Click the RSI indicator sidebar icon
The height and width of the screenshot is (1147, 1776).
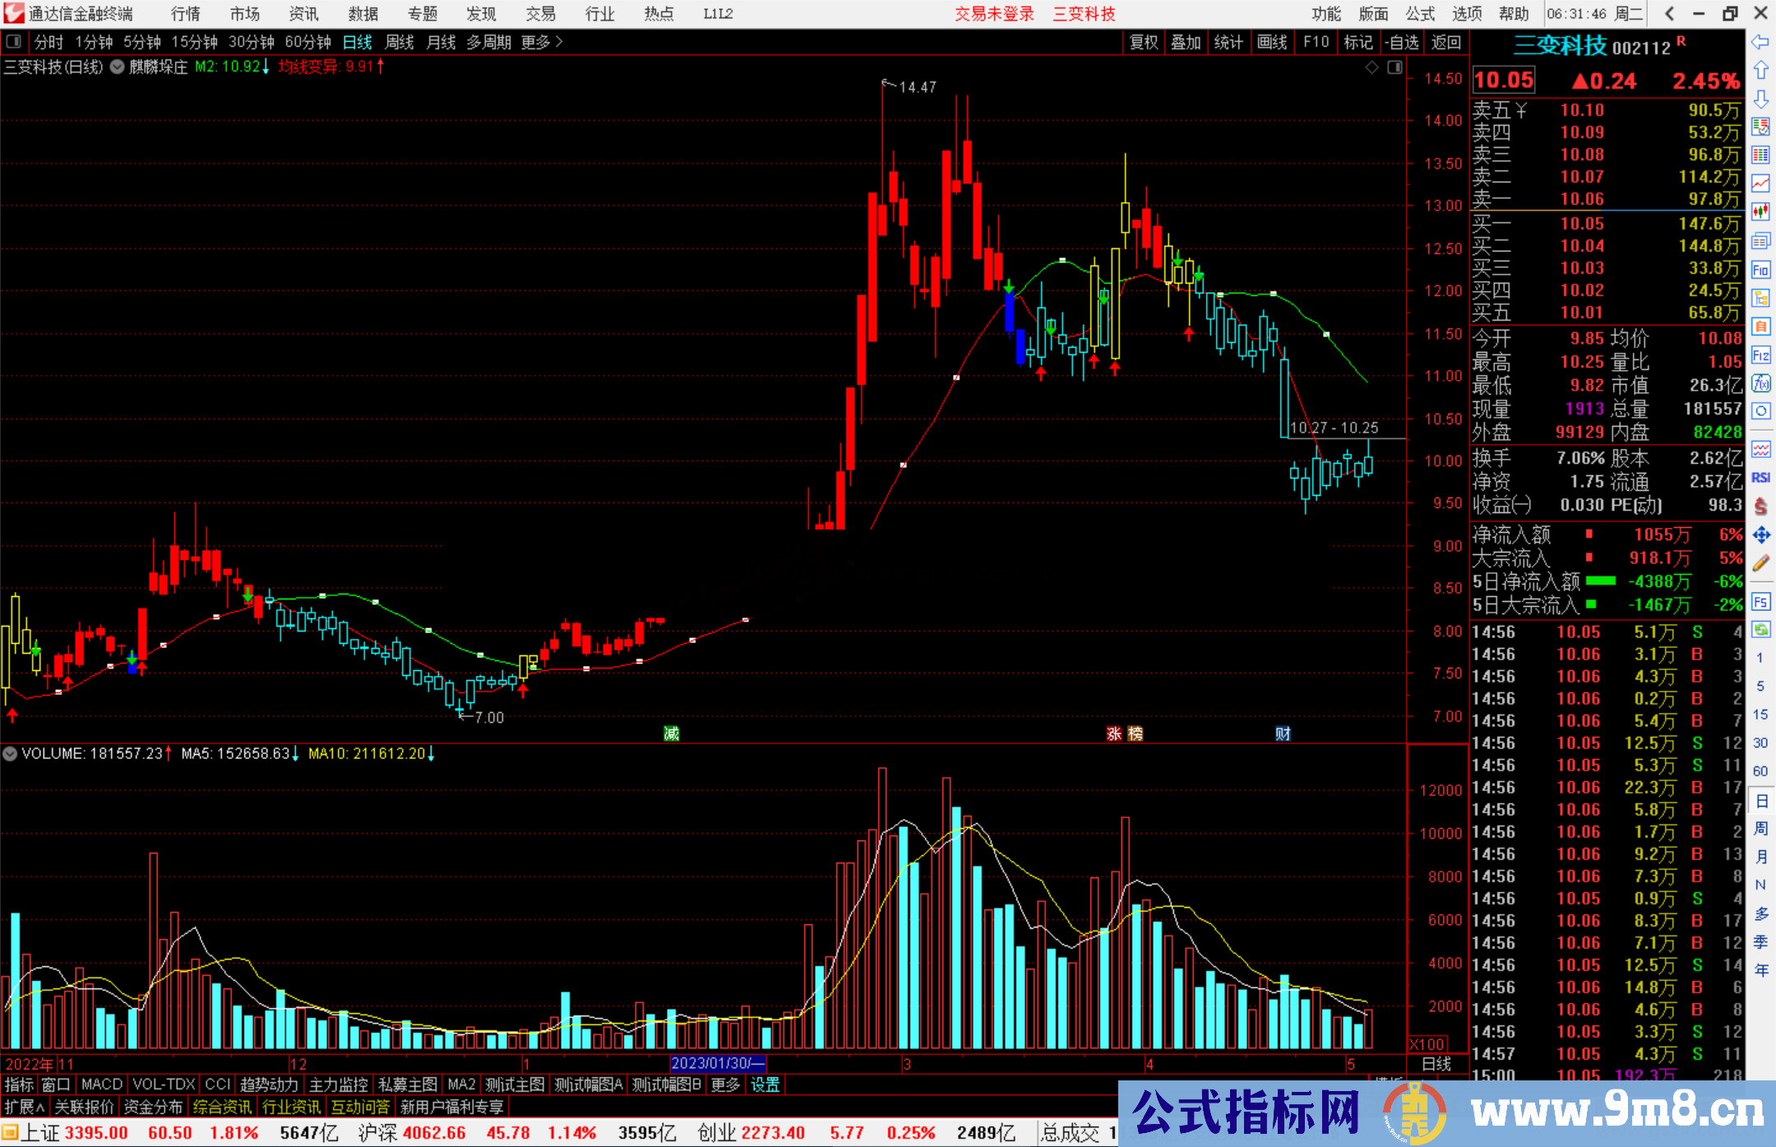[x=1760, y=478]
